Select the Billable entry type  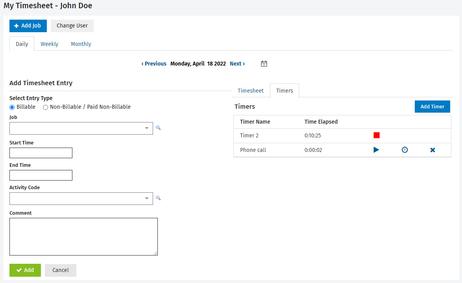12,107
